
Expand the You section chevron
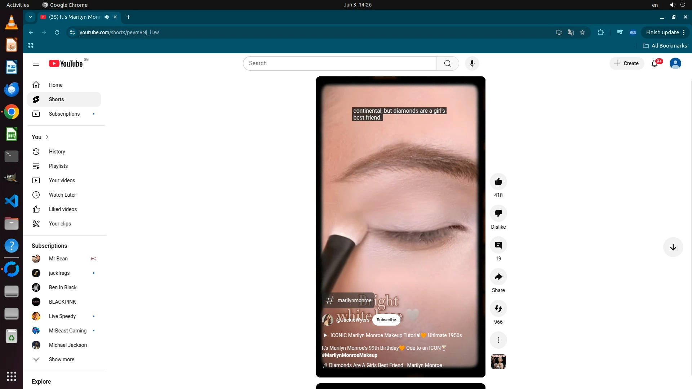pos(47,137)
